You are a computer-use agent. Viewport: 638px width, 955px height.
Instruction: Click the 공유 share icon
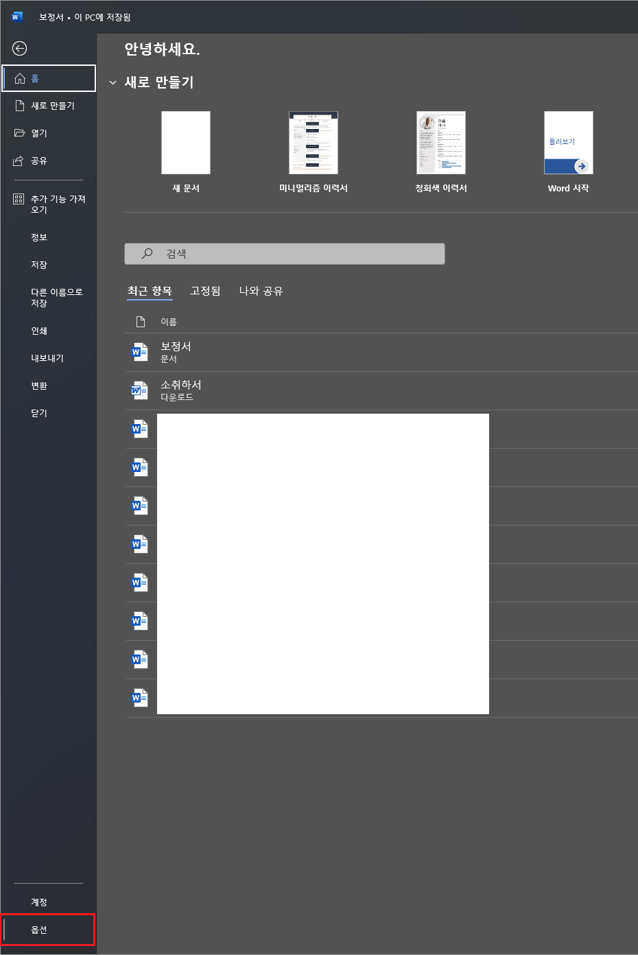coord(19,161)
